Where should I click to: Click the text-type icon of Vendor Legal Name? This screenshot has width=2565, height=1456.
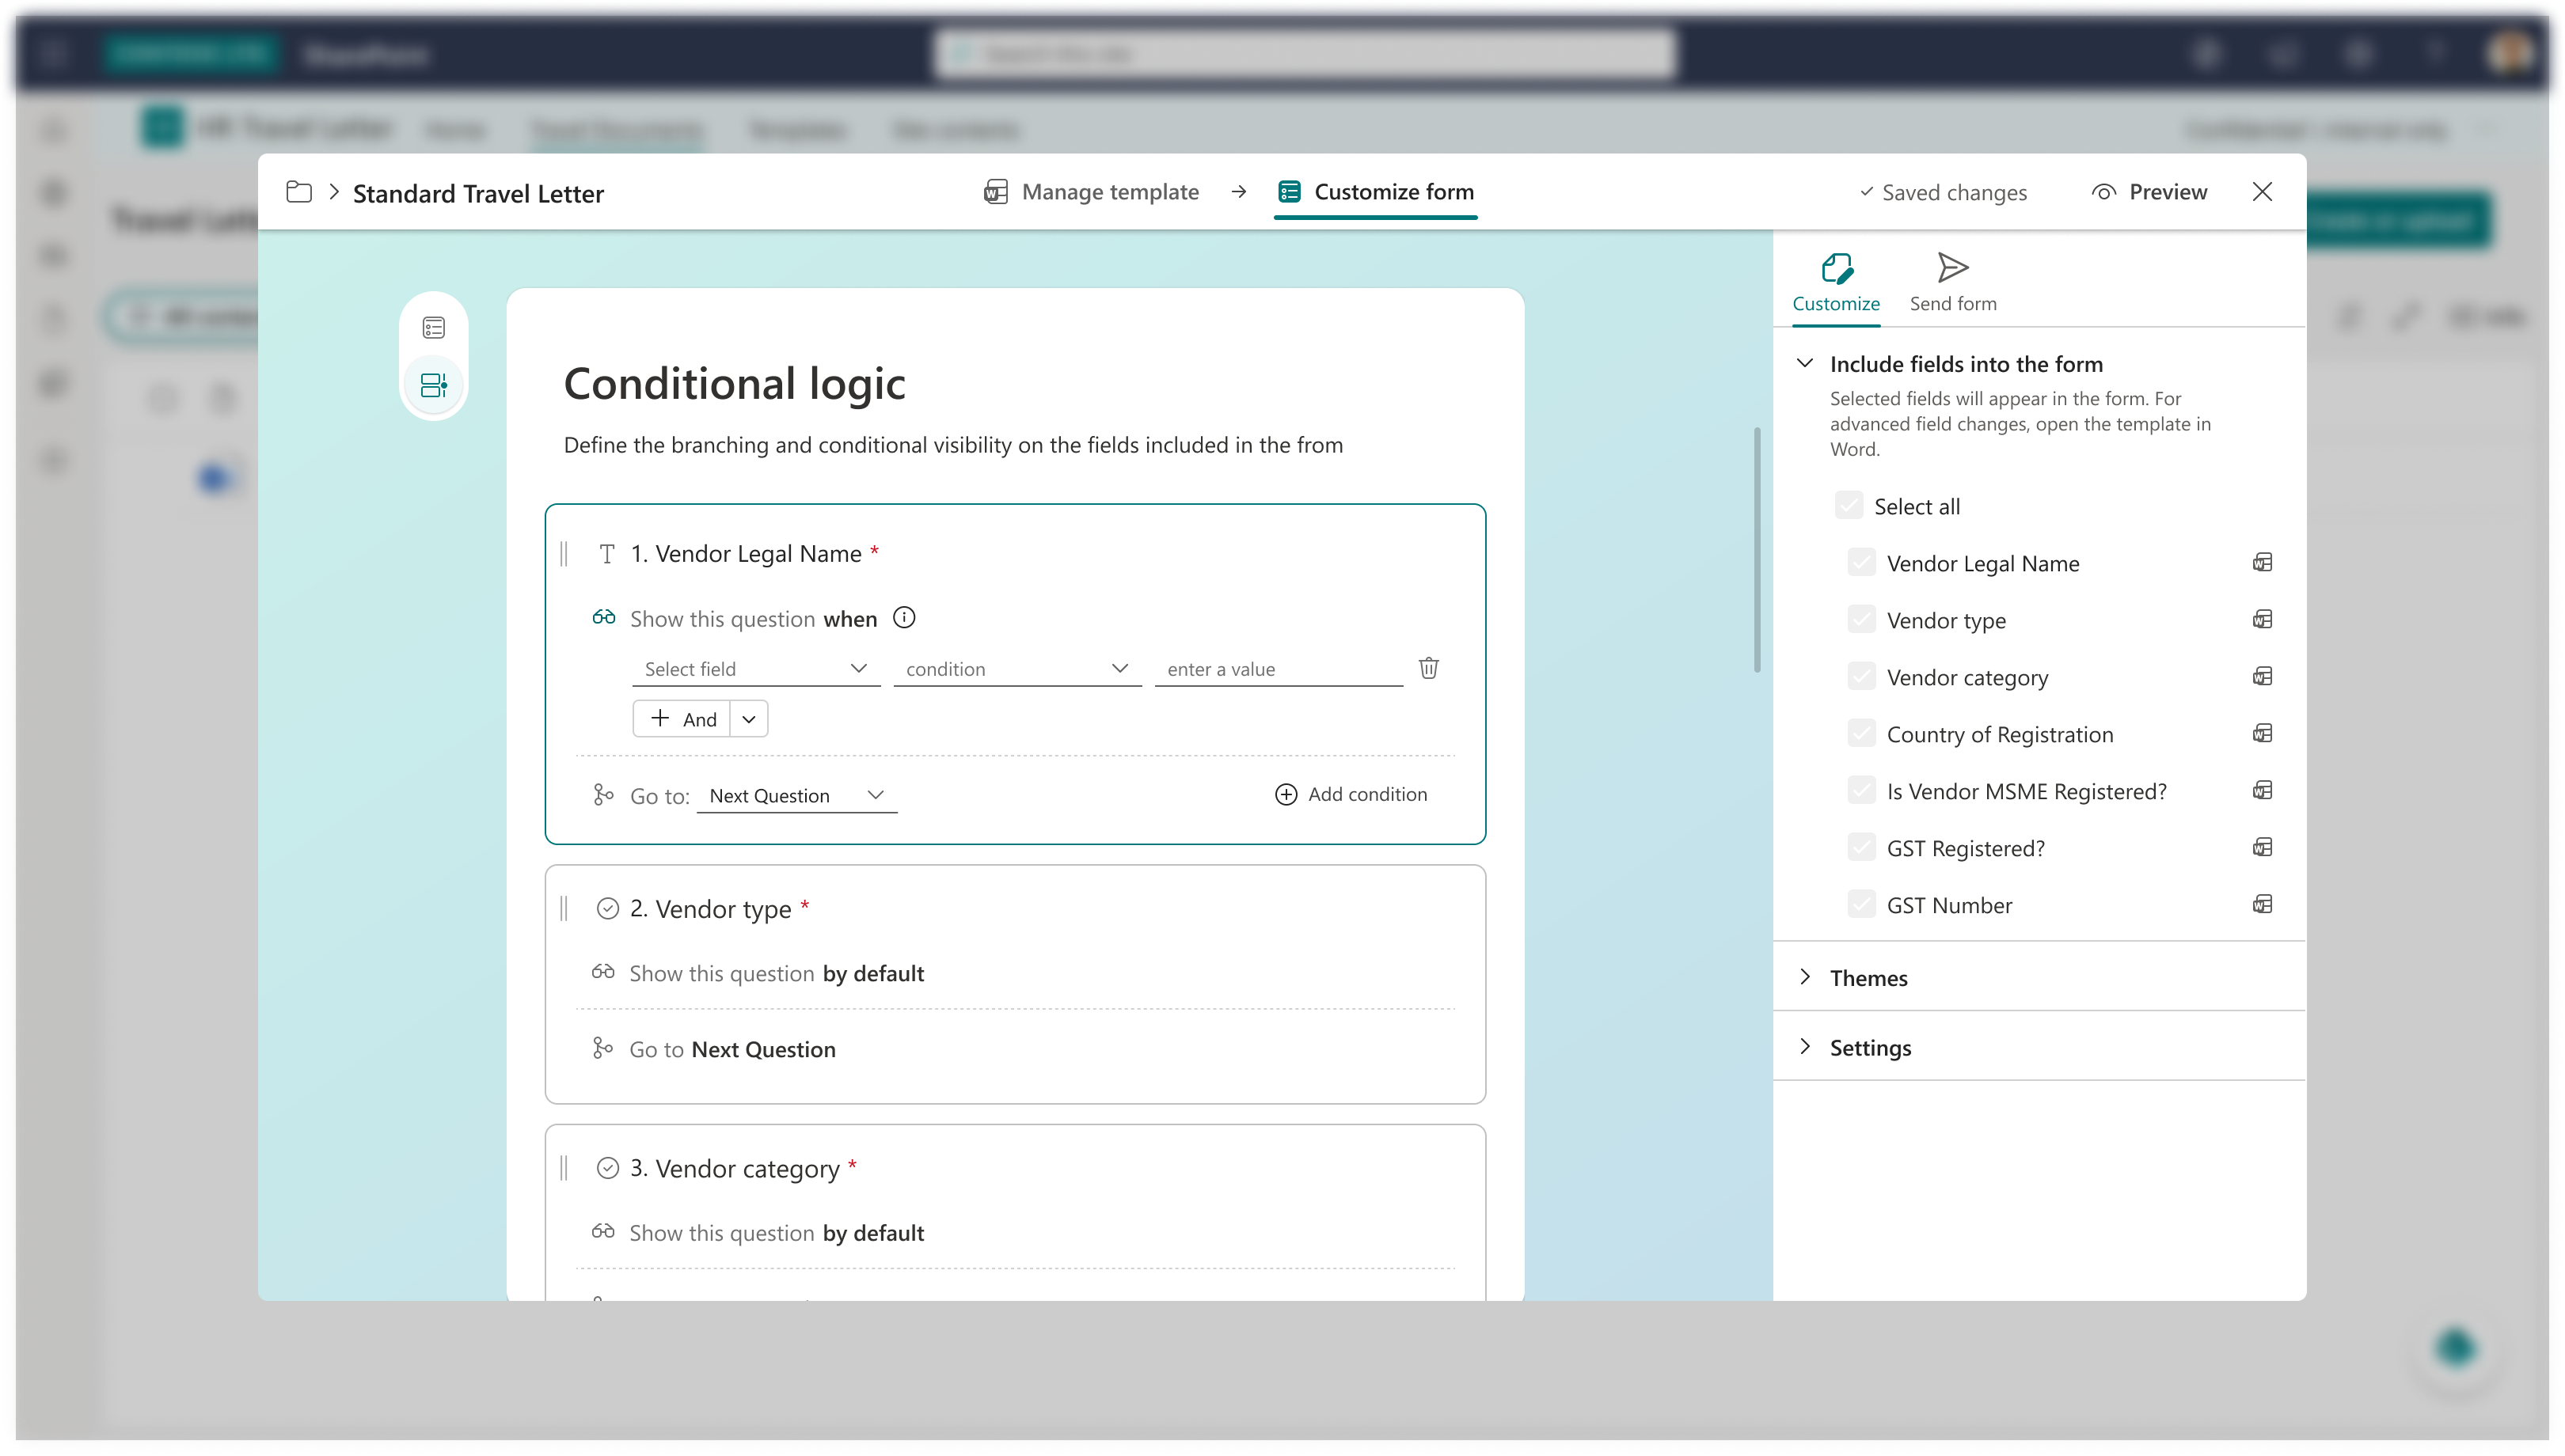[607, 554]
